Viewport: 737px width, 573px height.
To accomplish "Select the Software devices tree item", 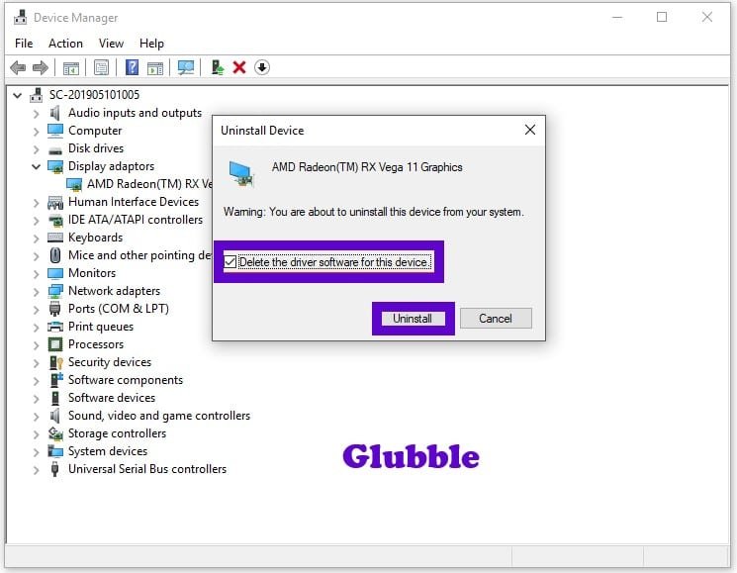I will pos(112,398).
